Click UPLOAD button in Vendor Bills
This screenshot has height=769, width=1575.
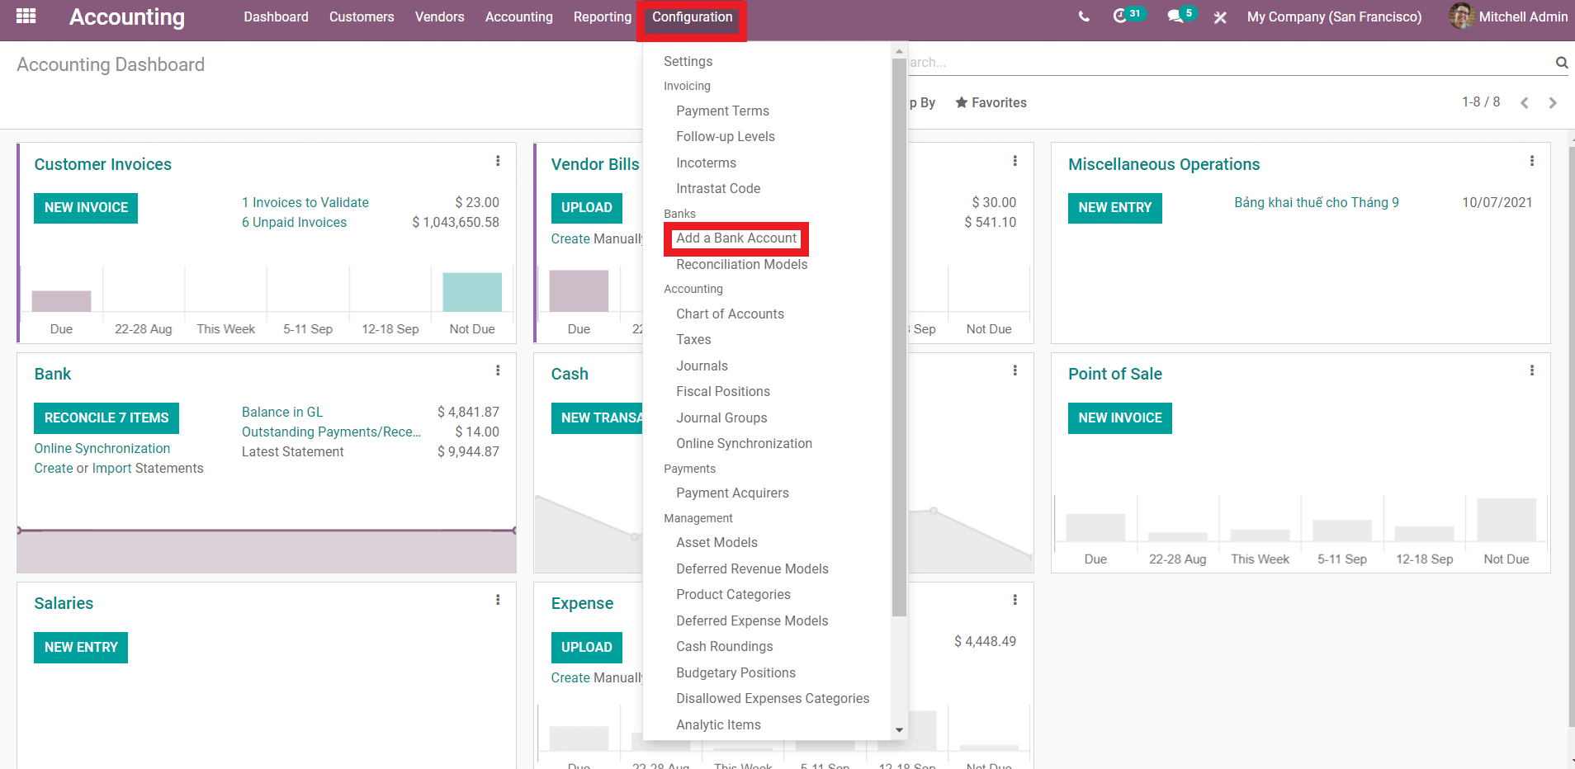coord(587,208)
